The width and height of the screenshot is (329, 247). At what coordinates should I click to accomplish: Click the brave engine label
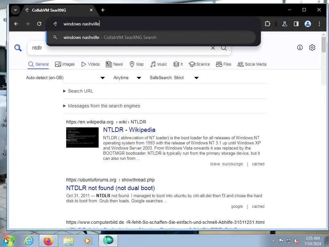tap(215, 164)
